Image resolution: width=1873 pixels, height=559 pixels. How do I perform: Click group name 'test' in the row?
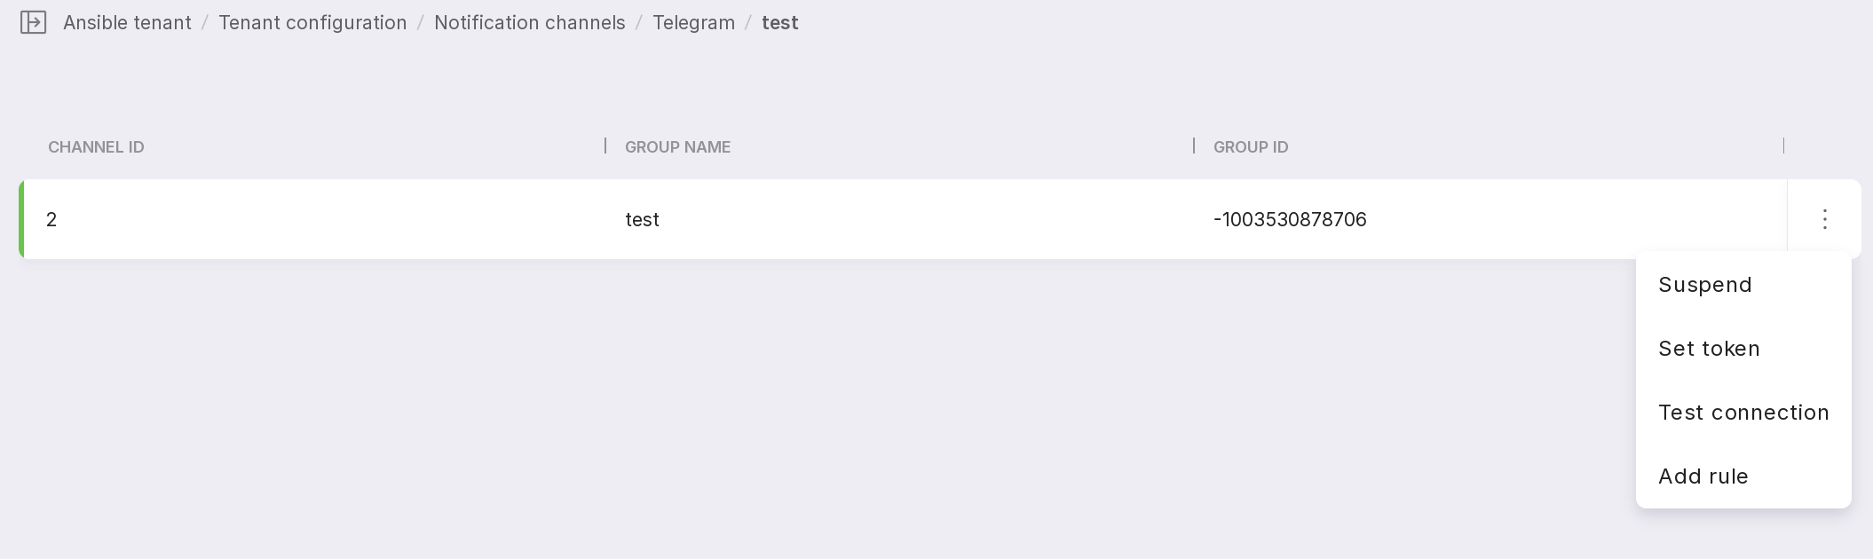pos(642,219)
